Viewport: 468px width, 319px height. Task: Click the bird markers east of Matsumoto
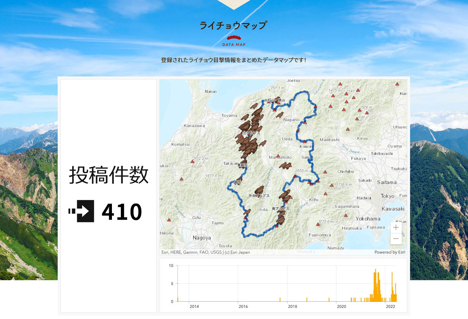[x=285, y=166]
